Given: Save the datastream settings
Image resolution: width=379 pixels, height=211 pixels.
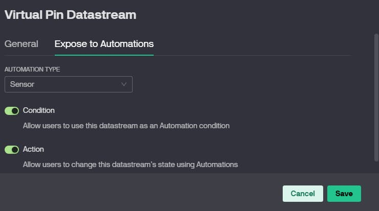Looking at the screenshot, I should point(344,194).
